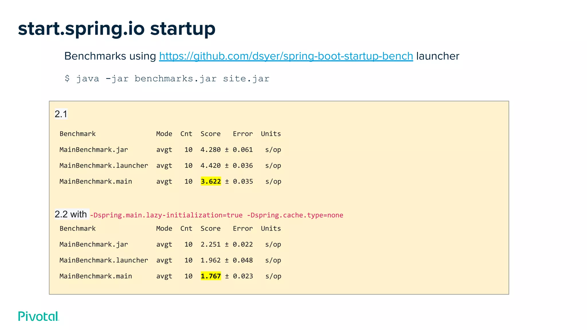Click the Pivotal logo
Image resolution: width=587 pixels, height=330 pixels.
coord(39,316)
